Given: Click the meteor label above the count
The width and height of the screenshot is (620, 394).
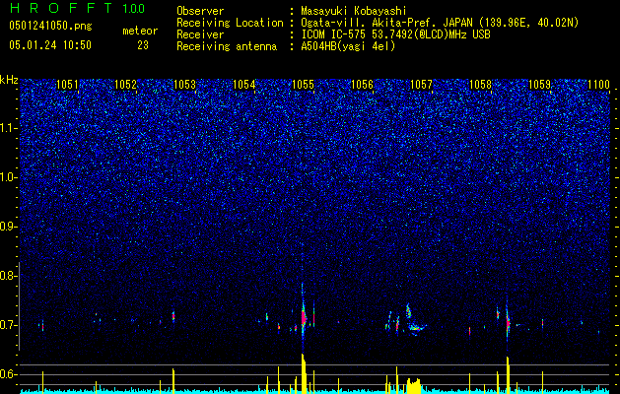Looking at the screenshot, I should pyautogui.click(x=140, y=31).
